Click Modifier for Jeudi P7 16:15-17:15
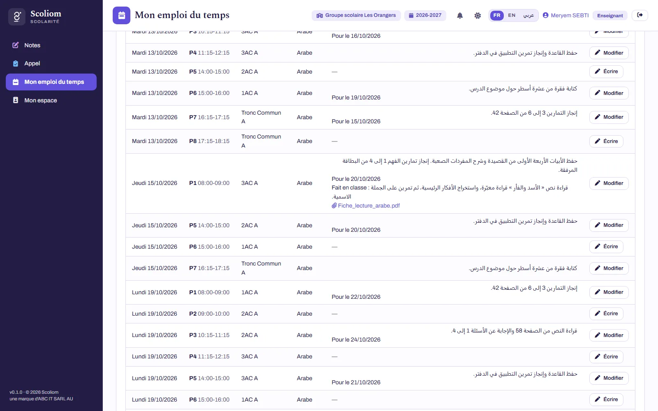Image resolution: width=658 pixels, height=411 pixels. [609, 268]
